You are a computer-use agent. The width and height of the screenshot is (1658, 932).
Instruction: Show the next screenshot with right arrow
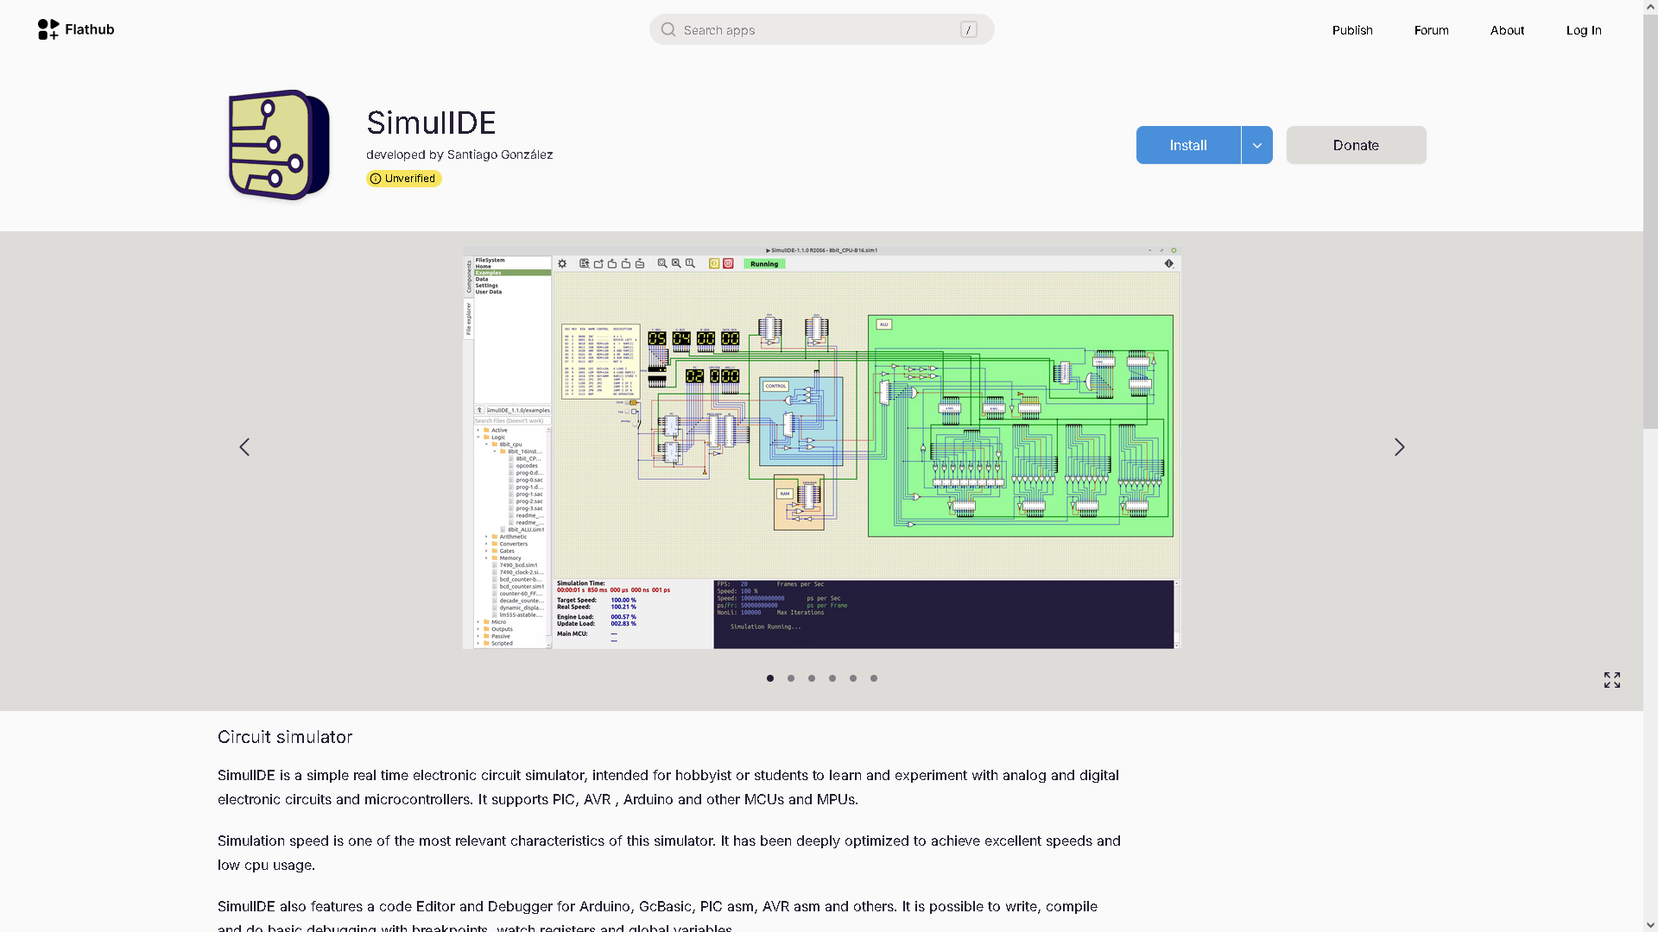tap(1399, 447)
